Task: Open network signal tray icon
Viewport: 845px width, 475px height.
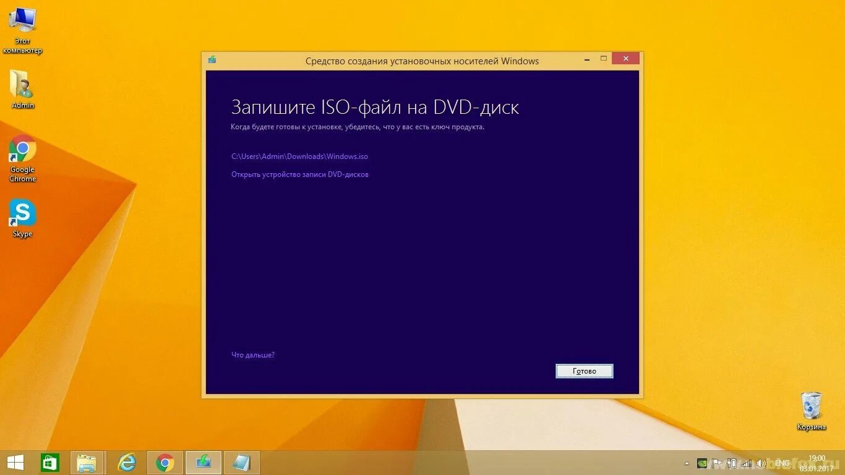Action: click(747, 463)
